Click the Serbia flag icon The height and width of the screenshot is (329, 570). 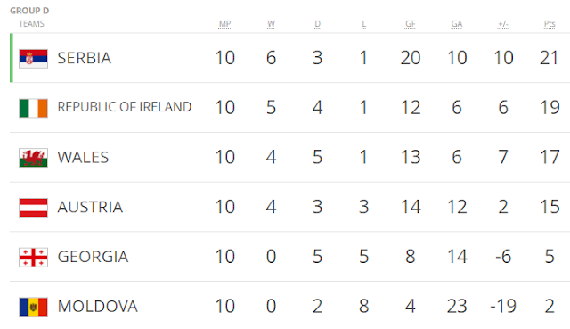coord(33,59)
